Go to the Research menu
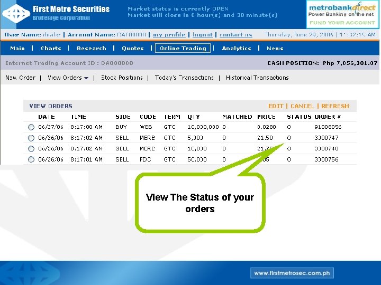The width and height of the screenshot is (381, 285). coord(92,48)
